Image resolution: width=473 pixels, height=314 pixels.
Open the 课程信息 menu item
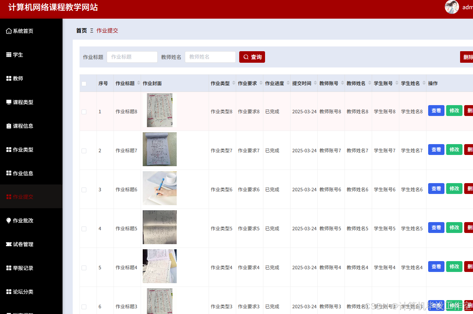pyautogui.click(x=31, y=126)
